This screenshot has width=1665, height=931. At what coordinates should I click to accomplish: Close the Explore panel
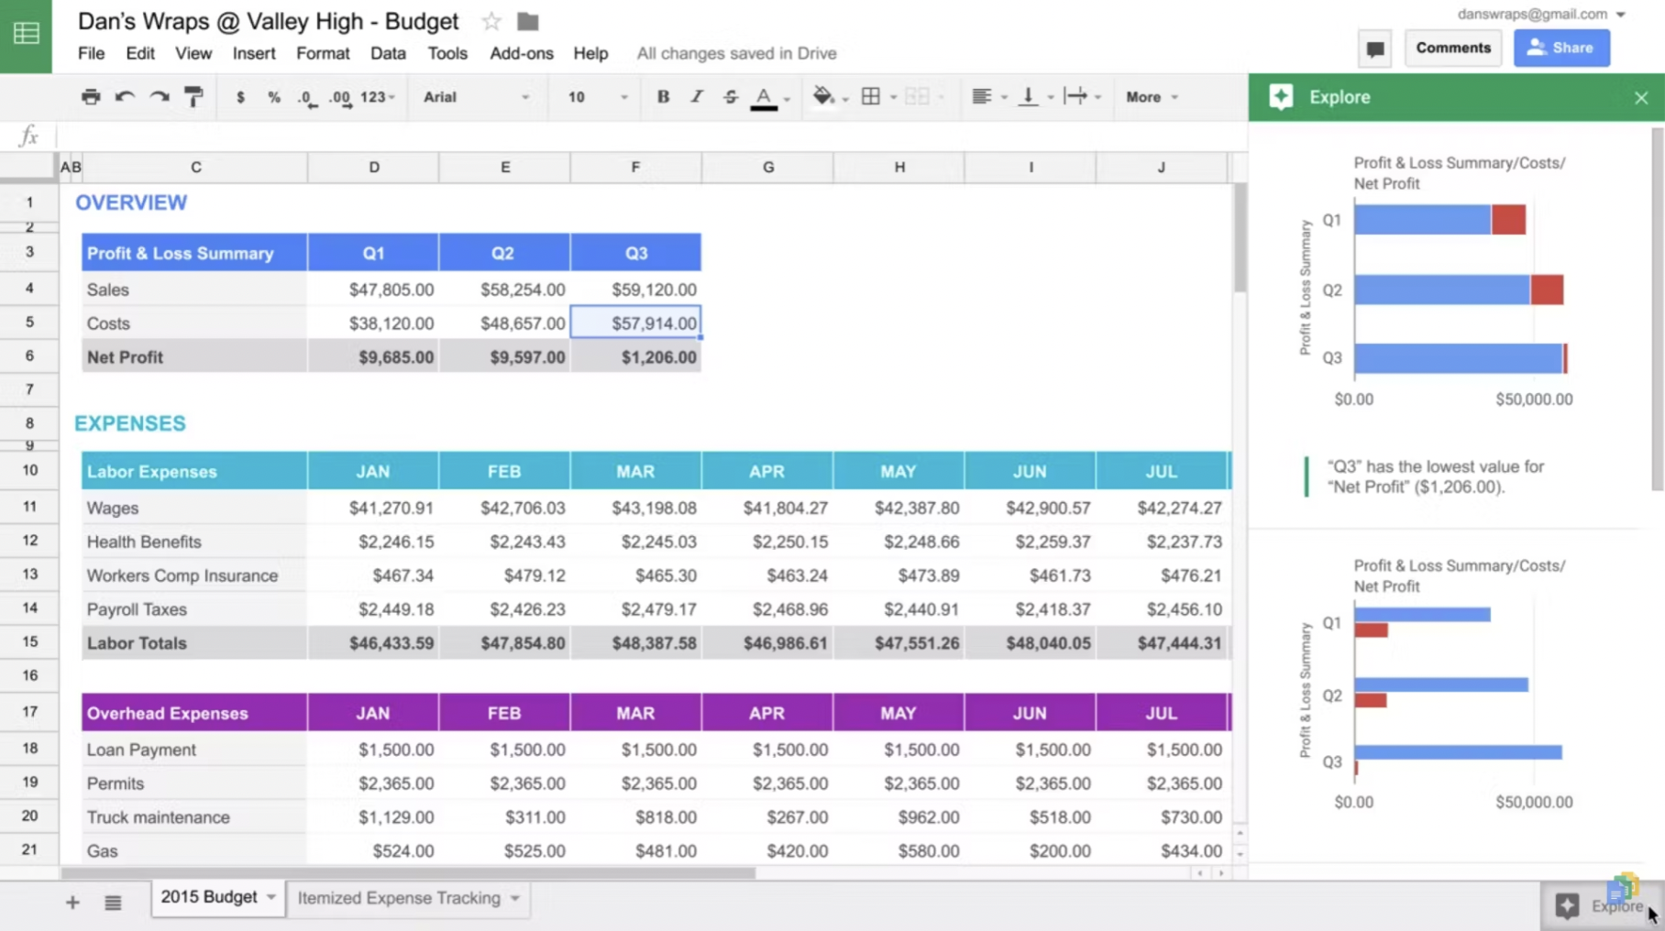click(x=1641, y=97)
